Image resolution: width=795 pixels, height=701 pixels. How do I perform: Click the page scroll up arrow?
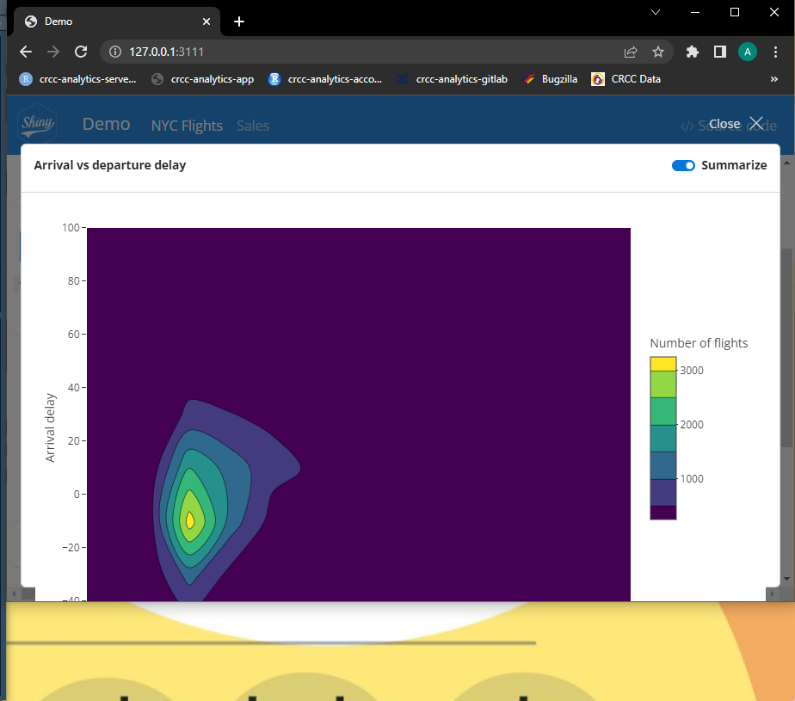(787, 163)
